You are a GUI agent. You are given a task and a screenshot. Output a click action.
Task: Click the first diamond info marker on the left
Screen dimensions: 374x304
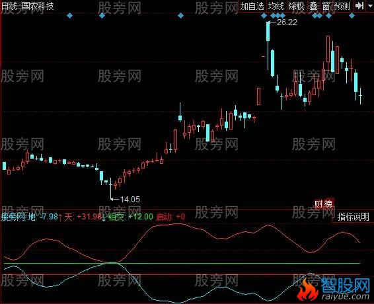pyautogui.click(x=69, y=16)
